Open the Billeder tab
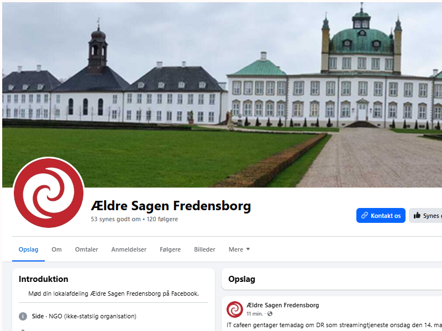Screen dimensions: 442x331 (x=204, y=249)
